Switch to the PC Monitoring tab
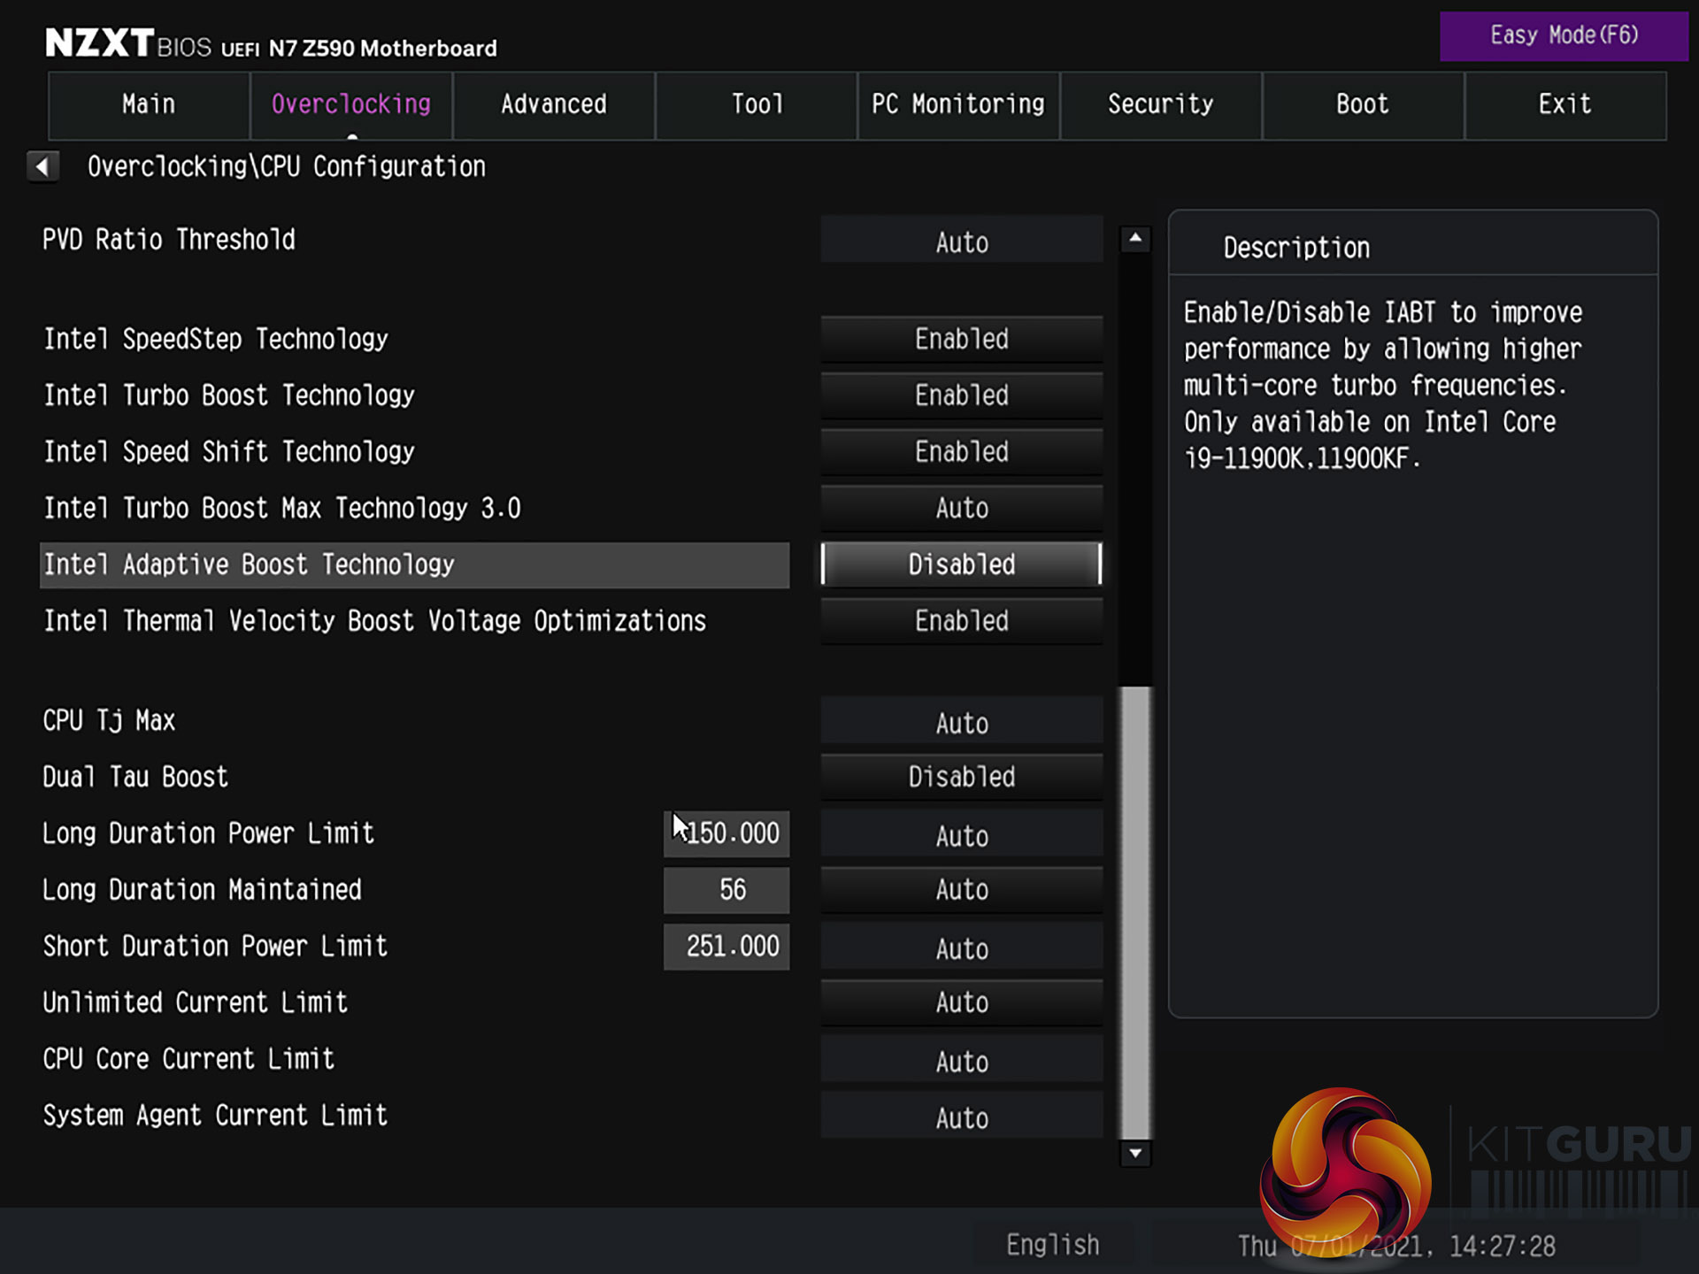The width and height of the screenshot is (1699, 1274). point(957,104)
